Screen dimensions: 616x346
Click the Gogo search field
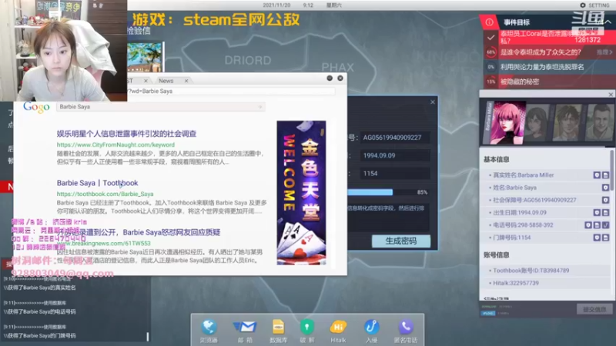[x=161, y=107]
